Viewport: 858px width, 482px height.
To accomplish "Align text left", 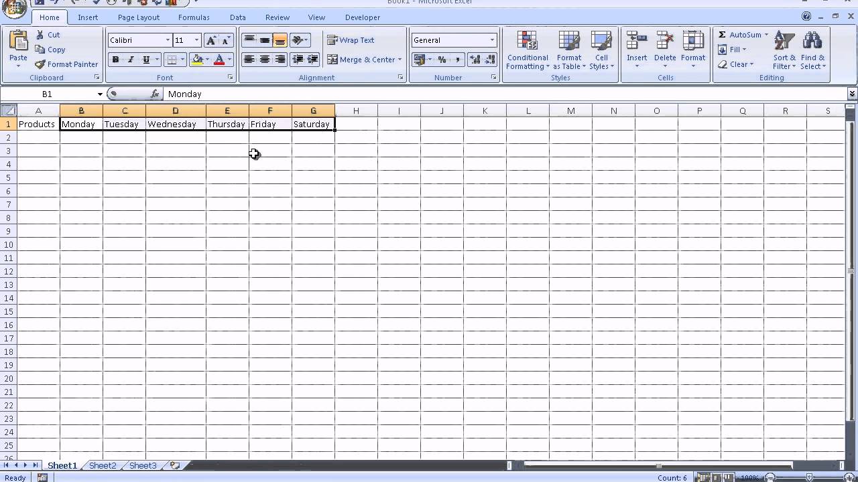I will (249, 60).
